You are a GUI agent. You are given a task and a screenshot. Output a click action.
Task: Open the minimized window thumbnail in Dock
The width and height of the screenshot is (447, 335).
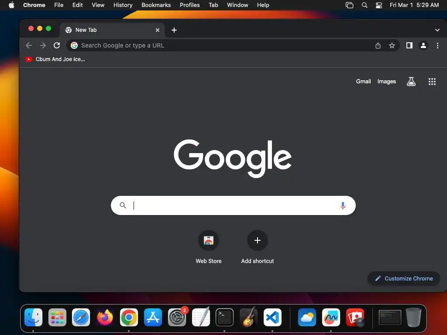click(390, 317)
